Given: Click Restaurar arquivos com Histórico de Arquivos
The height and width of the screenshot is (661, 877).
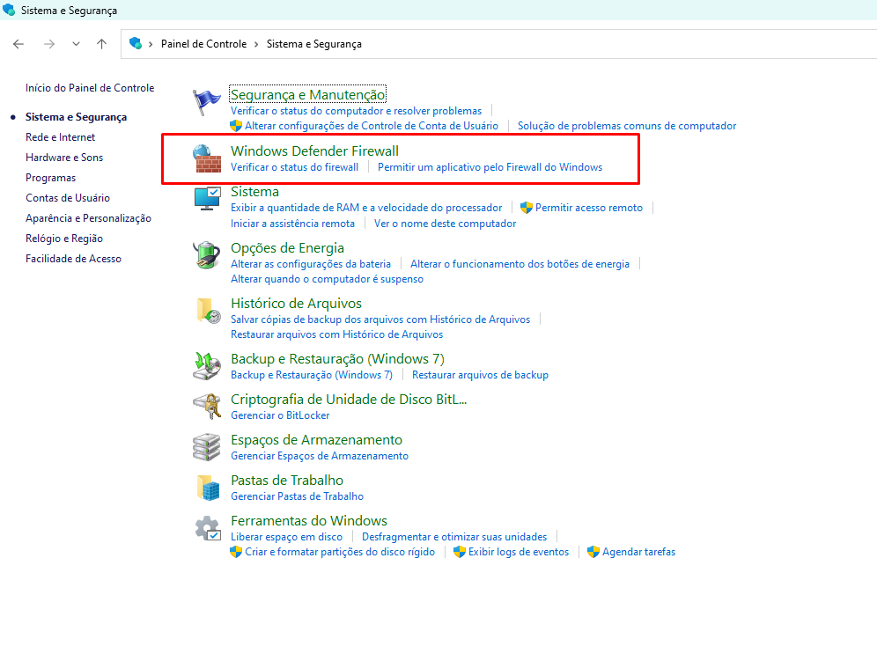Looking at the screenshot, I should tap(336, 334).
